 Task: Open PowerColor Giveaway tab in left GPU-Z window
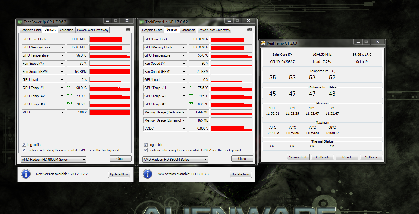coord(92,30)
